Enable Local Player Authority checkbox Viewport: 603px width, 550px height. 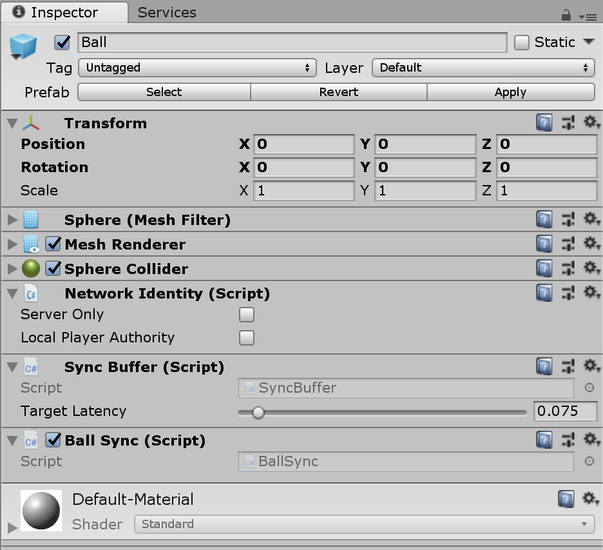[247, 338]
